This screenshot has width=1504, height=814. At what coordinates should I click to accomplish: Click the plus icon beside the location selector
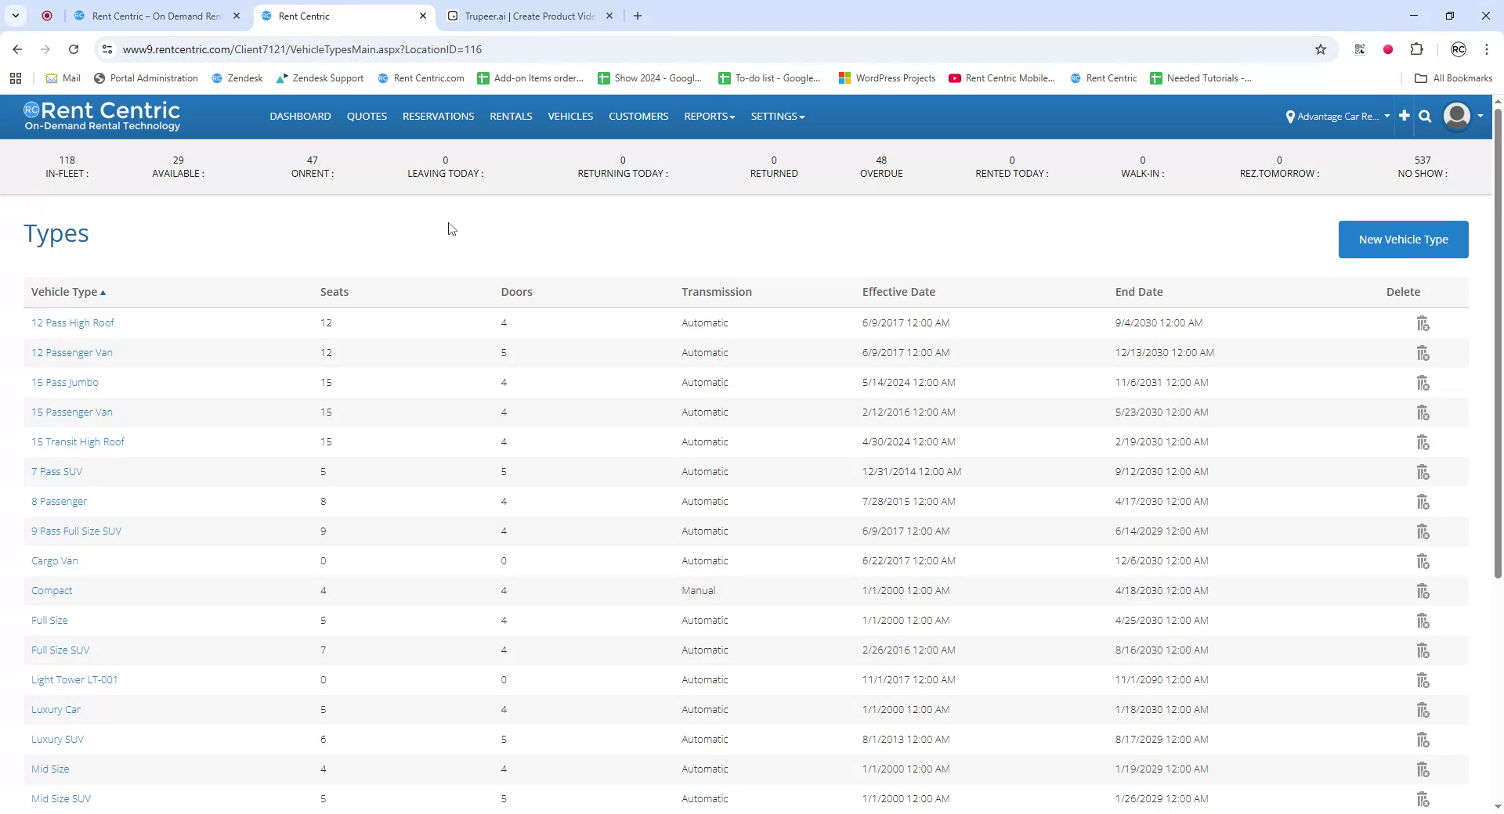(x=1403, y=116)
